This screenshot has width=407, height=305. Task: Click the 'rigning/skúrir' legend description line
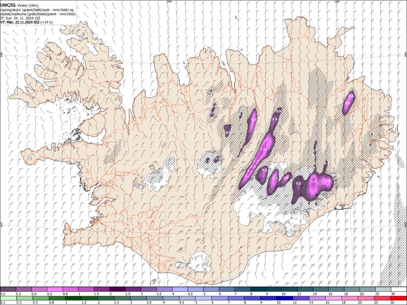[x=37, y=10]
